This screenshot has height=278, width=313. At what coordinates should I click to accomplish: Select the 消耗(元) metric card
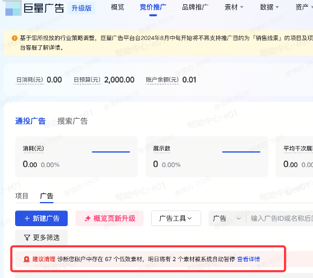click(77, 157)
